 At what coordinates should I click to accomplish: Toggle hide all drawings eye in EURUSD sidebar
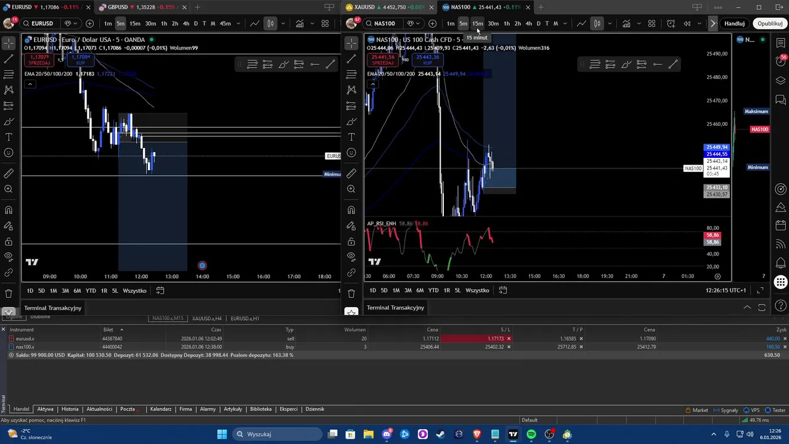[x=9, y=257]
